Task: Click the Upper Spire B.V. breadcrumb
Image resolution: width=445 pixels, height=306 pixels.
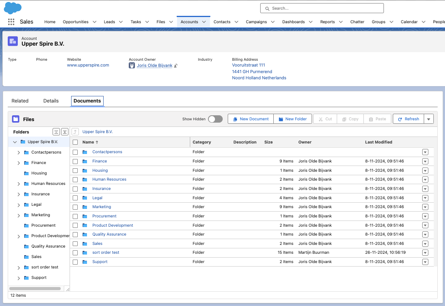Action: (97, 132)
